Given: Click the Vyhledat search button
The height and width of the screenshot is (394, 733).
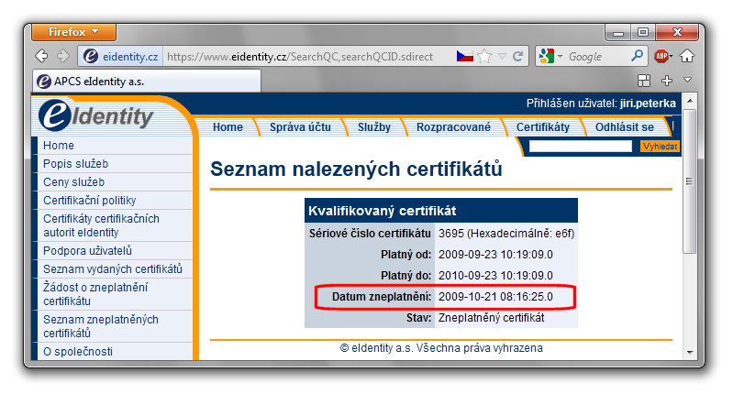Looking at the screenshot, I should tap(660, 146).
